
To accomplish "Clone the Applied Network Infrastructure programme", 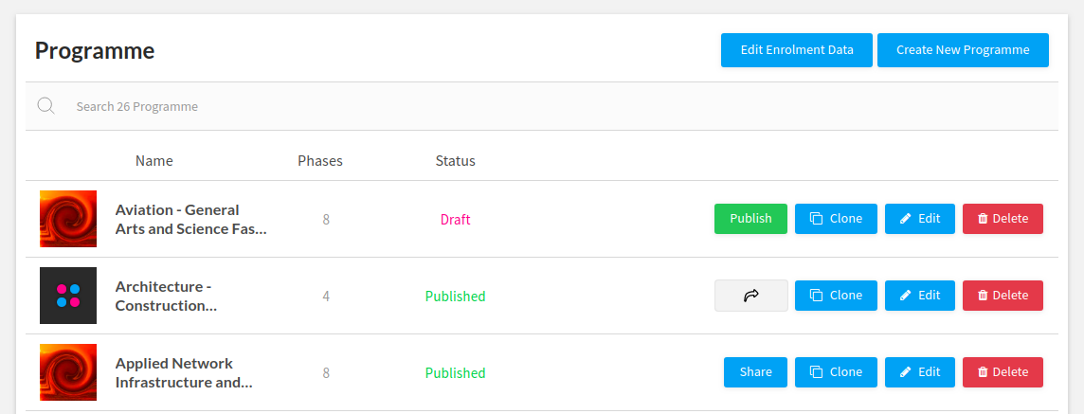I will click(x=836, y=372).
